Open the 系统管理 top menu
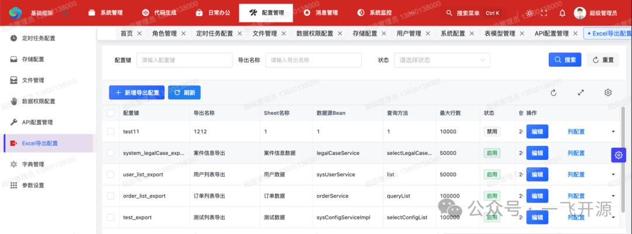 click(x=105, y=13)
